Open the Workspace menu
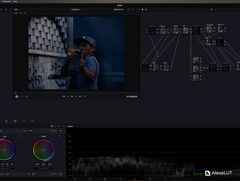240x181 pixels. [7, 1]
